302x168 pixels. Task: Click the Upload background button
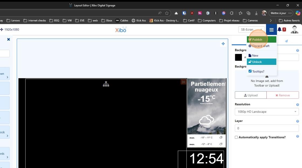(x=250, y=95)
